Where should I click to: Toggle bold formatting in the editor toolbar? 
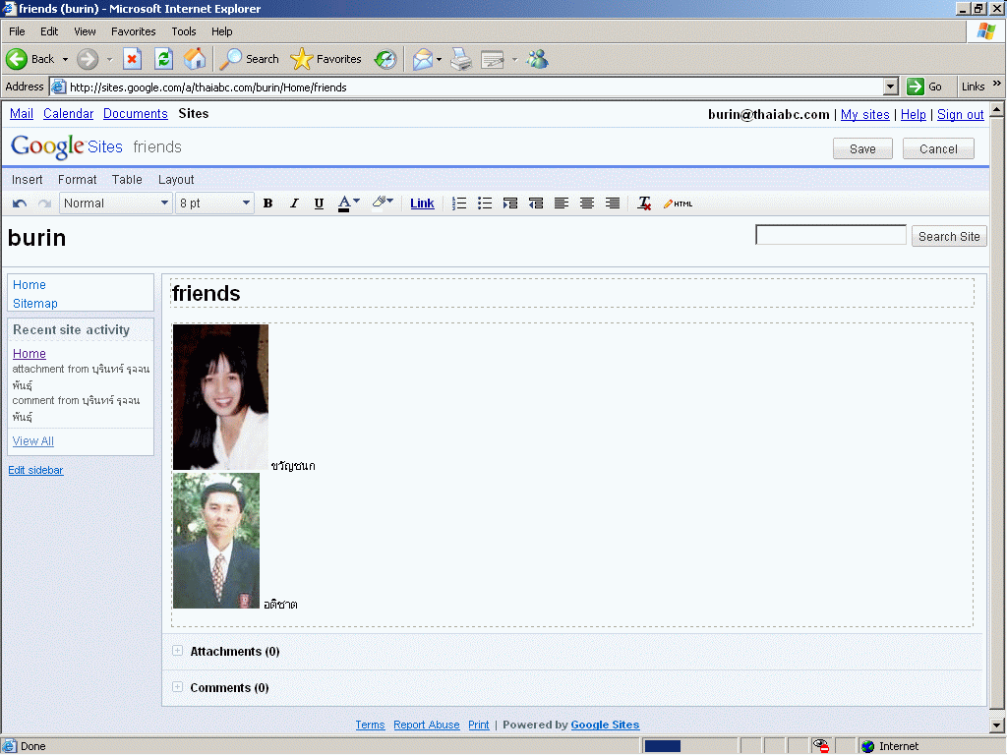pos(267,203)
